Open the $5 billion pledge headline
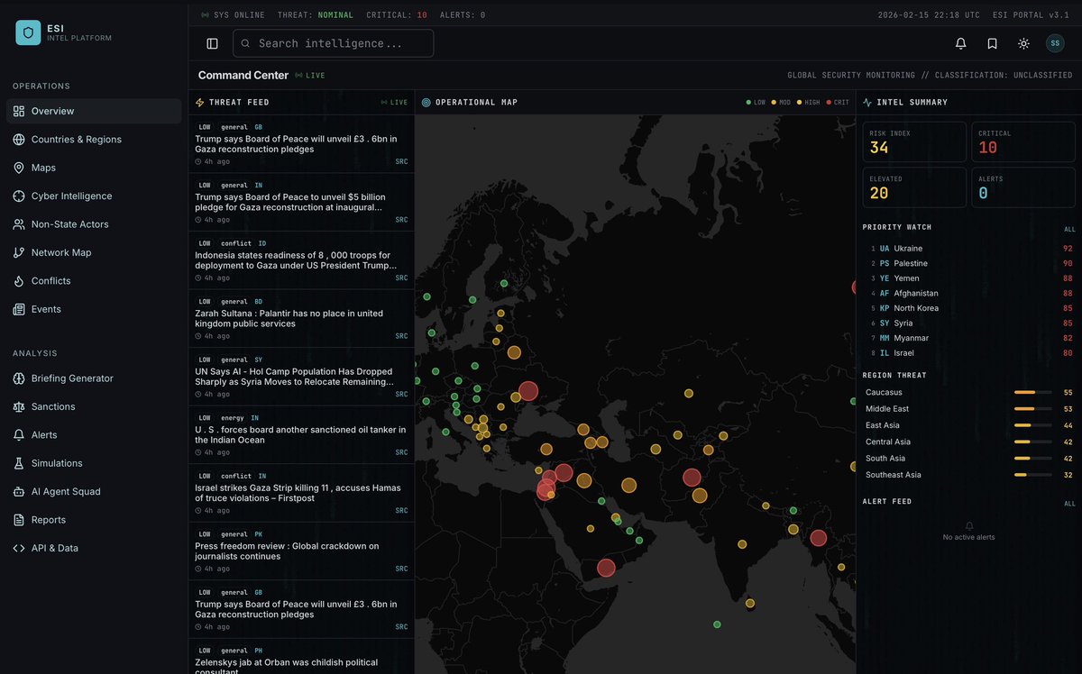This screenshot has height=674, width=1082. point(290,202)
